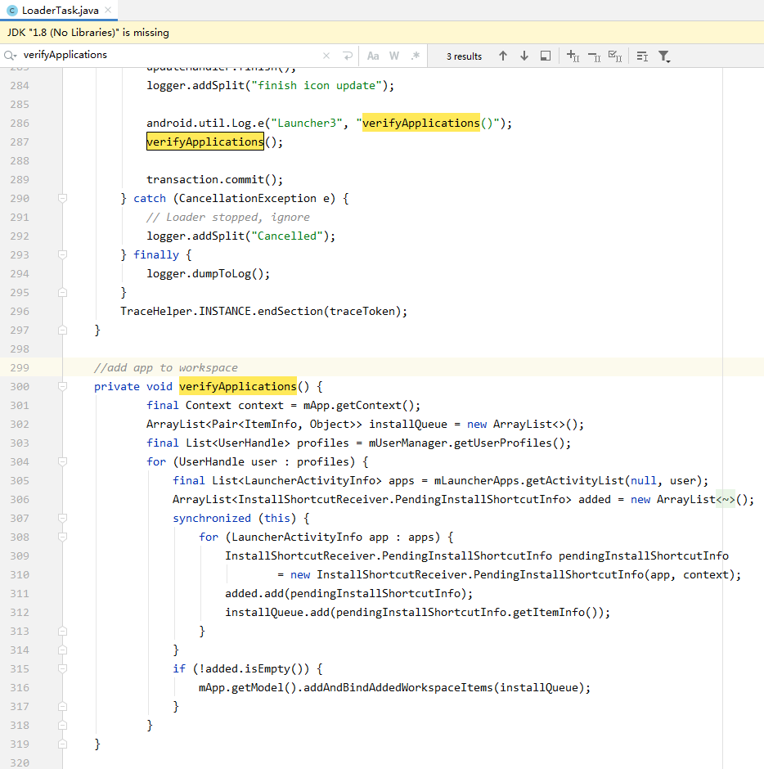This screenshot has width=764, height=769.
Task: Collapse the finally block at line 293
Action: (62, 254)
